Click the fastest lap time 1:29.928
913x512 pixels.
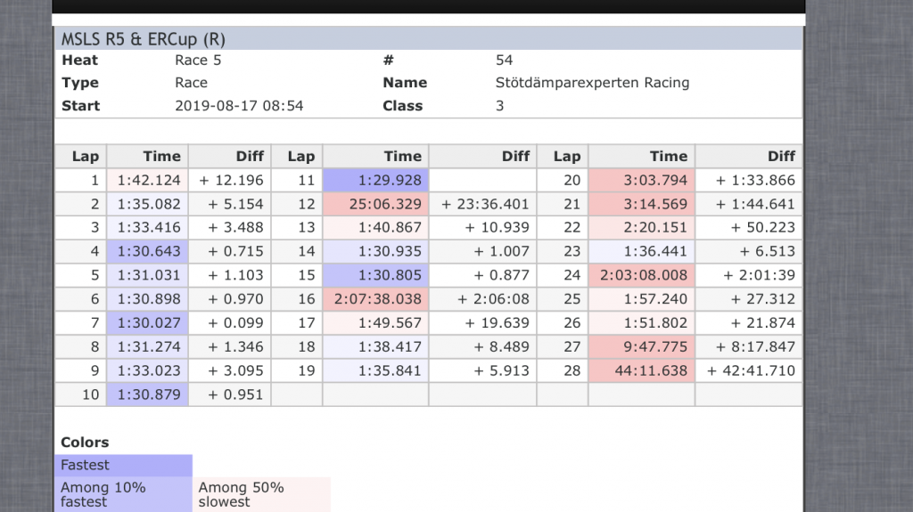coord(375,181)
